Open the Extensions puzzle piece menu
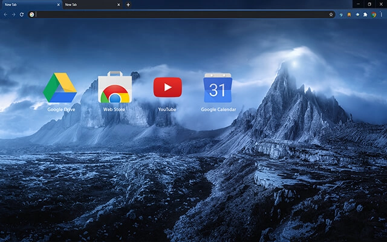 [365, 15]
